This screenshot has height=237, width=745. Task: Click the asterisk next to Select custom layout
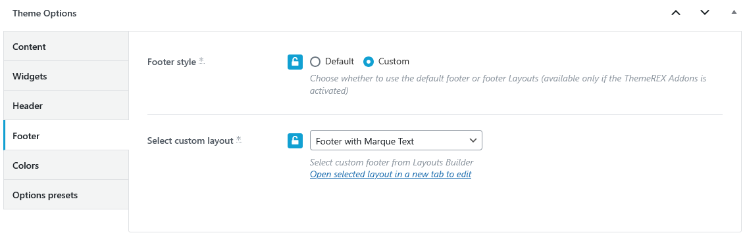coord(239,140)
